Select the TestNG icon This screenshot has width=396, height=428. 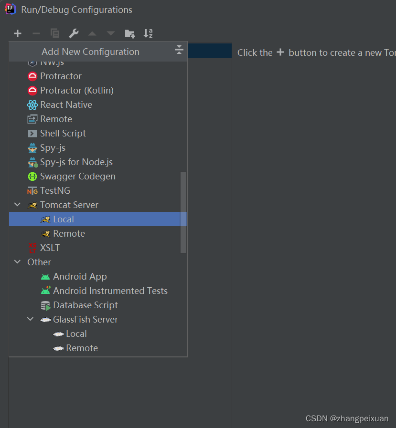point(32,191)
